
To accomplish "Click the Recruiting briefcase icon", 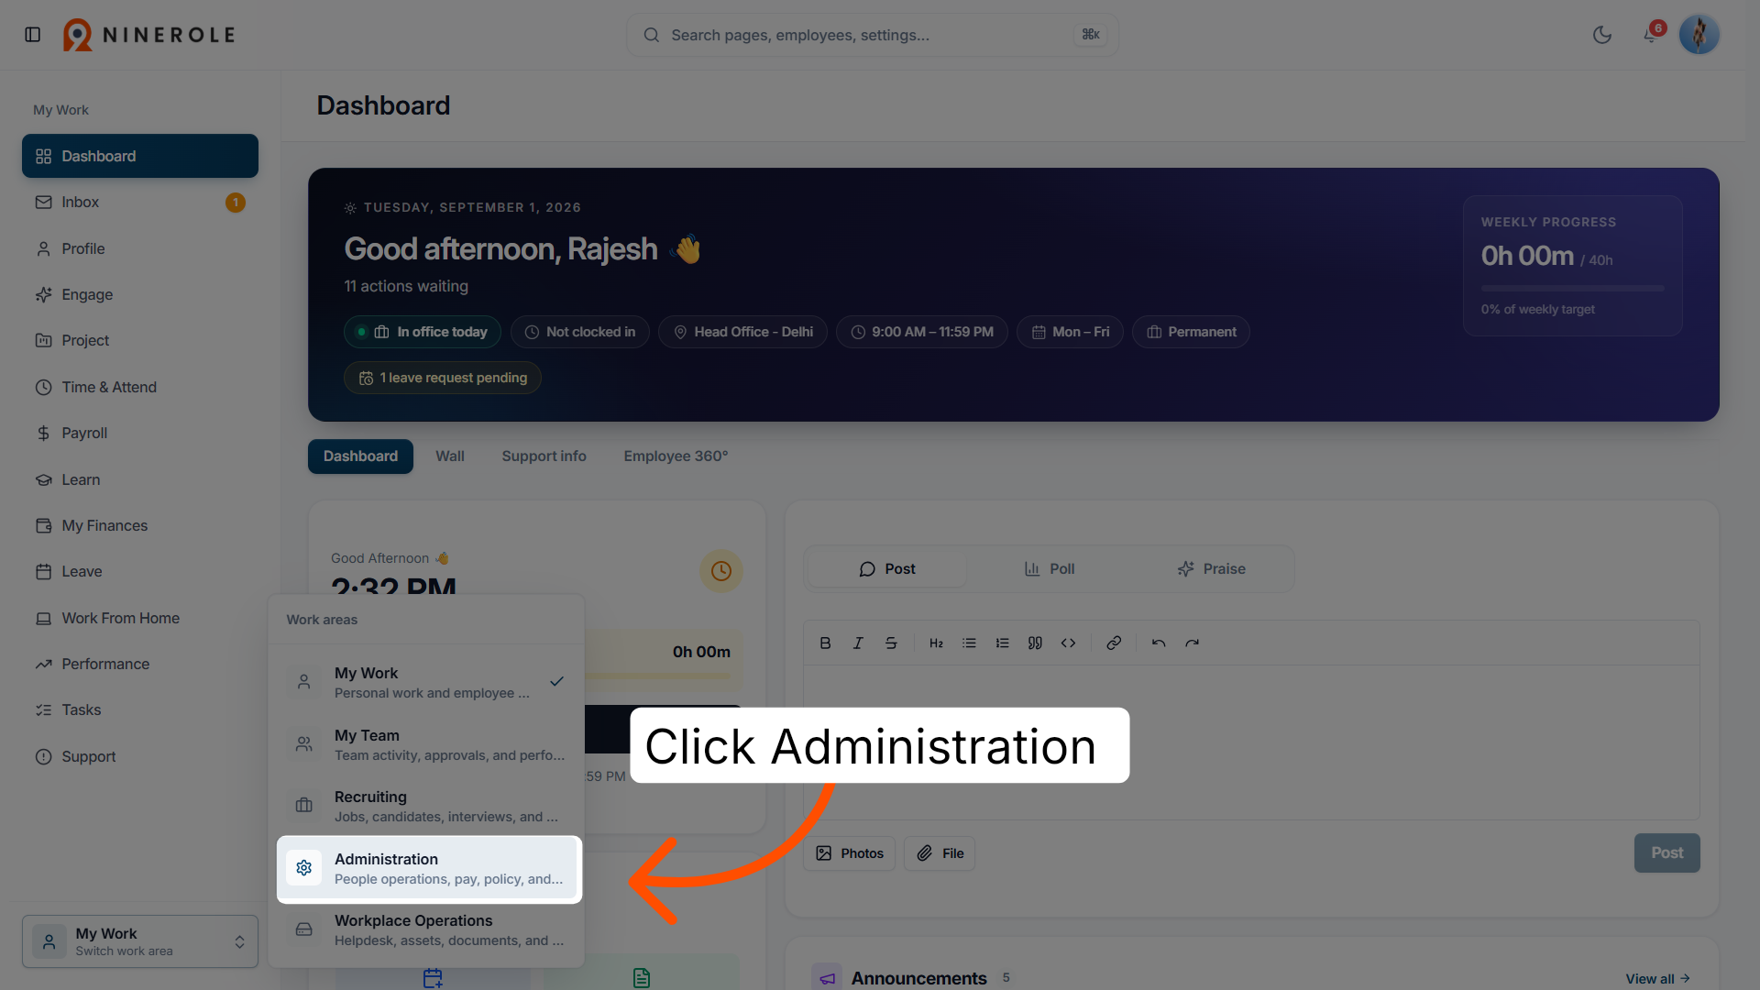I will pos(304,806).
